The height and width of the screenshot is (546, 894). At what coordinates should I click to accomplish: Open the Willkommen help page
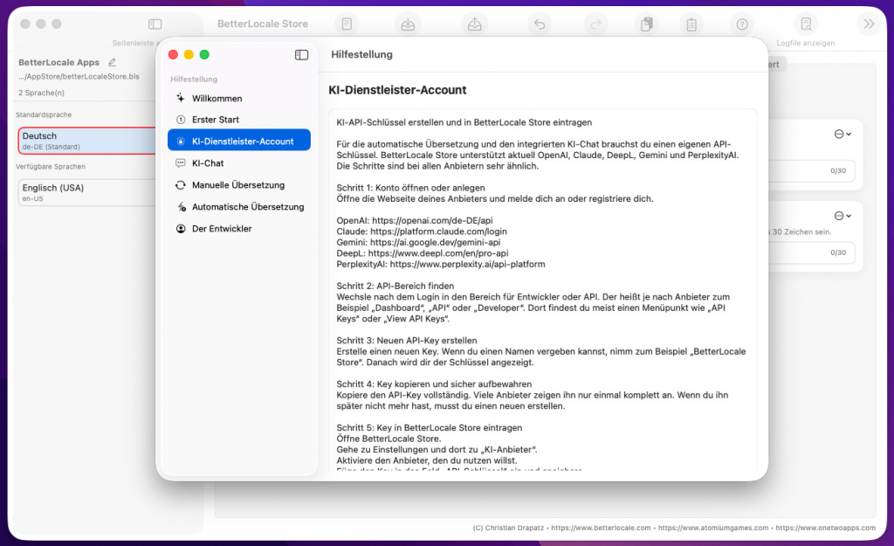[217, 99]
